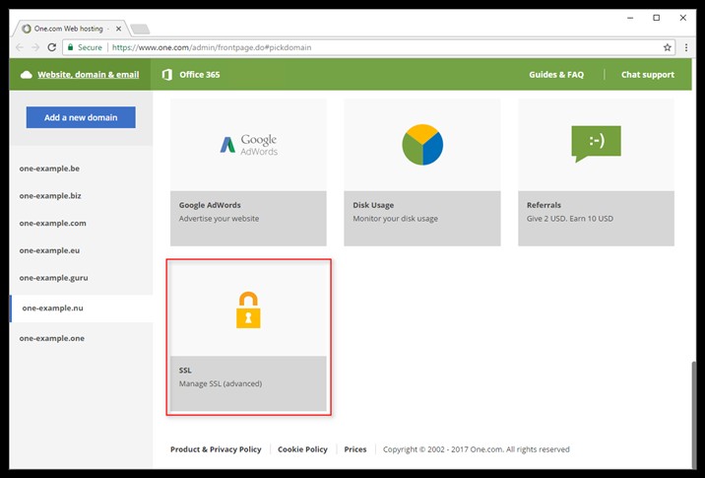Open the Chrome three-dot menu
The image size is (705, 478).
686,47
